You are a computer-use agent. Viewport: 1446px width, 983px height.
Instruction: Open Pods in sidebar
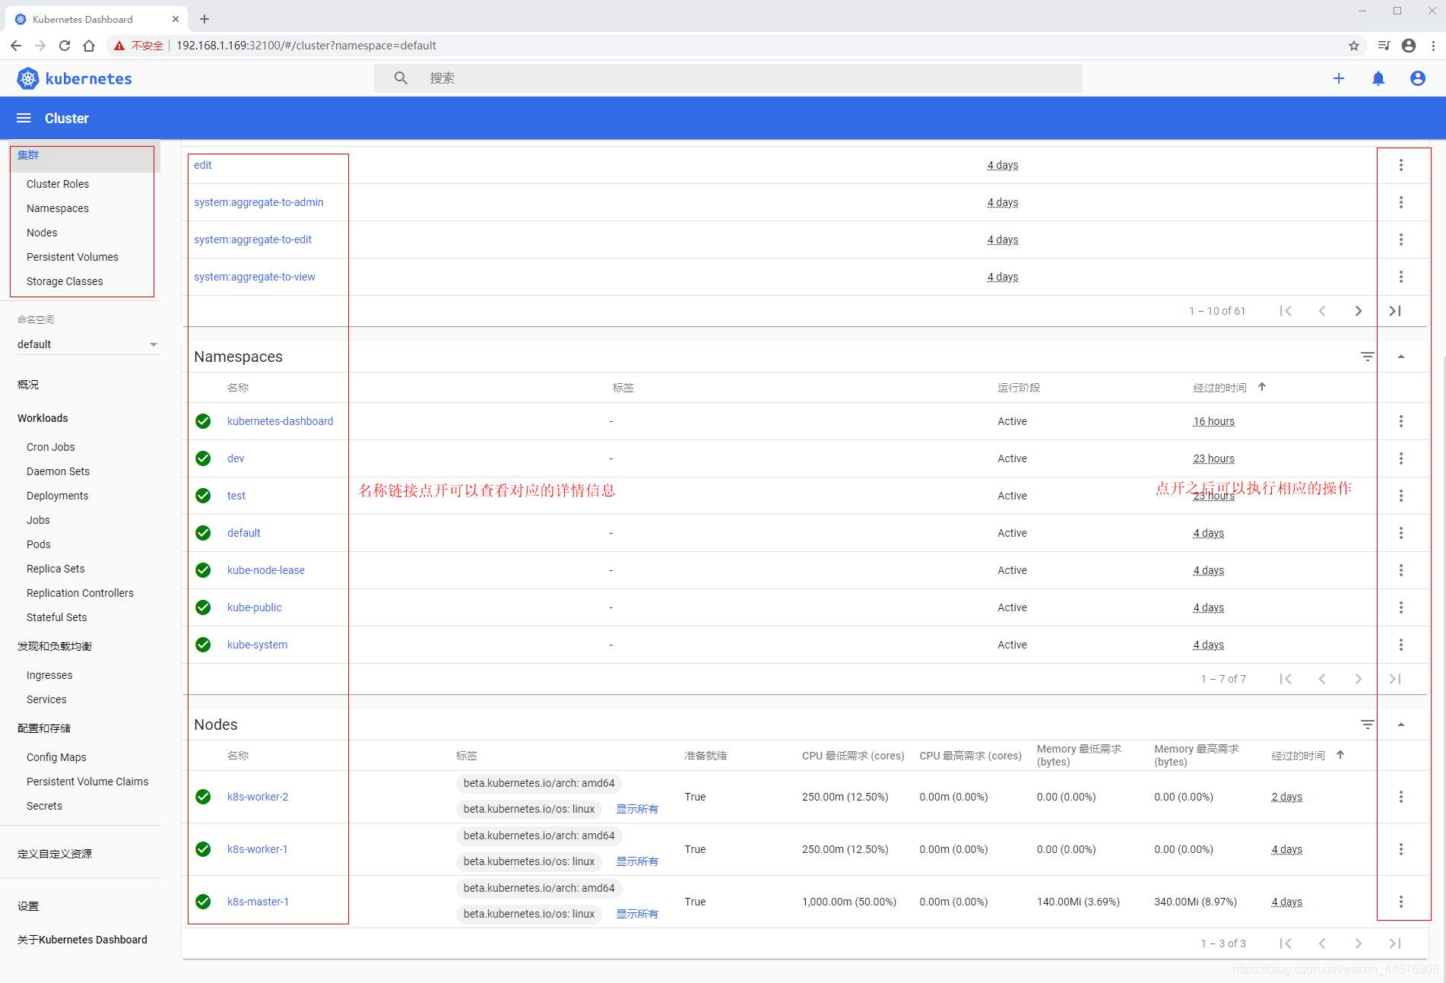39,544
